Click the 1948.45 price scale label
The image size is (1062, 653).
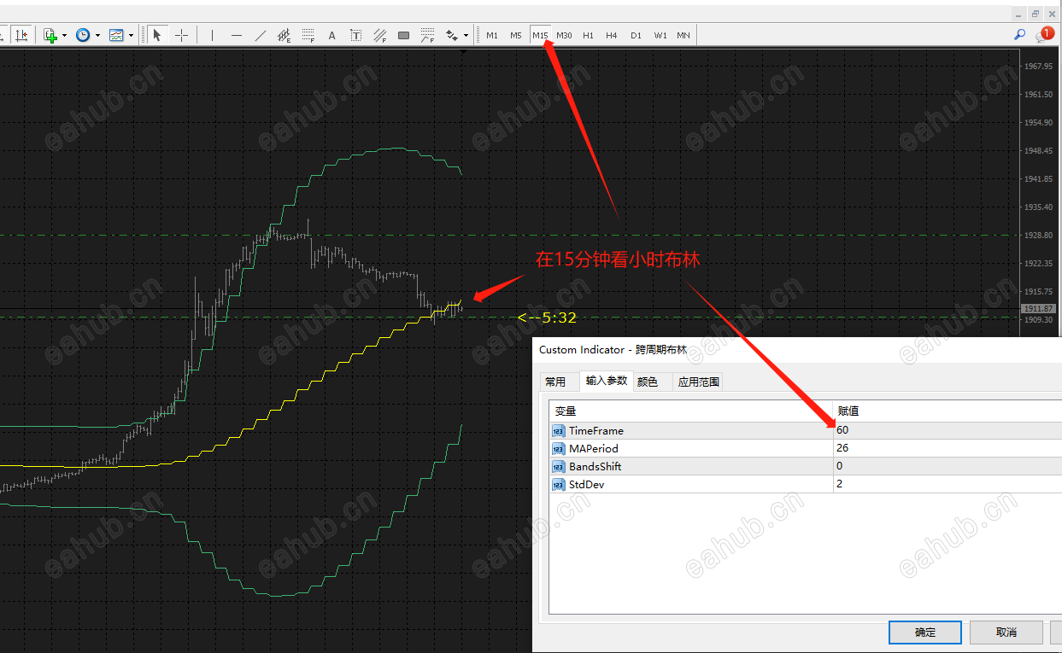pos(1039,150)
